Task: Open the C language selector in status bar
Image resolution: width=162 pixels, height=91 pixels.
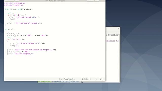Action: coord(60,79)
